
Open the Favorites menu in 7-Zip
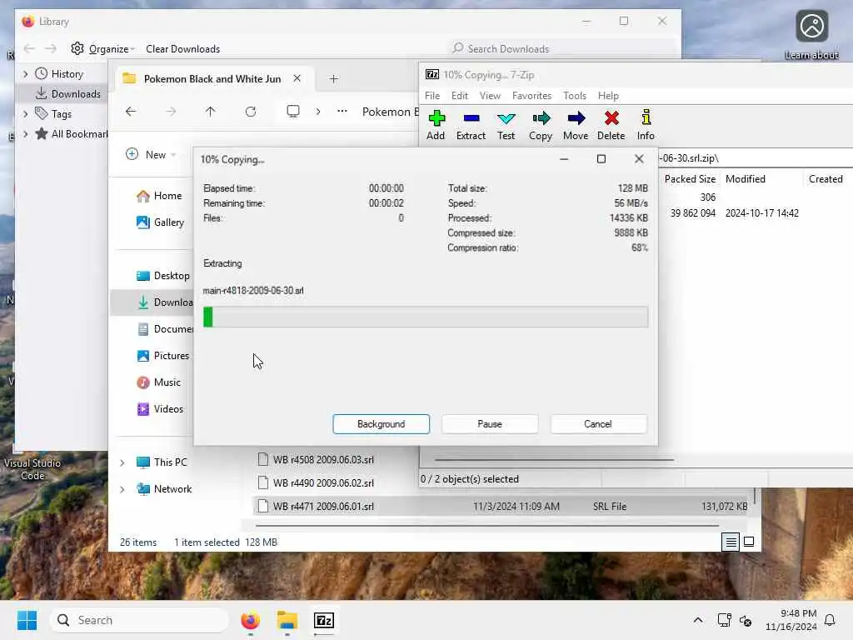tap(531, 96)
